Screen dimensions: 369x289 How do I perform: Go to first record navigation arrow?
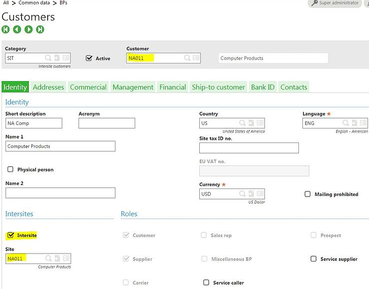click(6, 29)
